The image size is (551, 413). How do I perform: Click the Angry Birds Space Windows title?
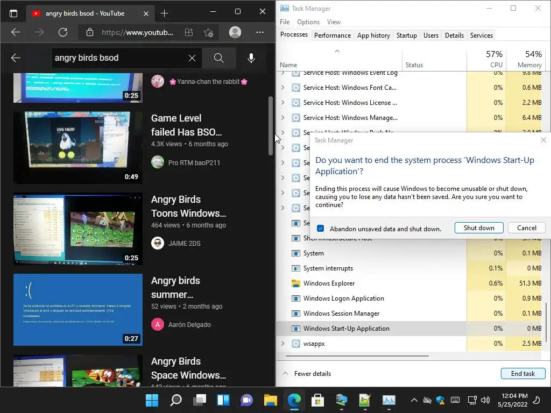tap(188, 368)
